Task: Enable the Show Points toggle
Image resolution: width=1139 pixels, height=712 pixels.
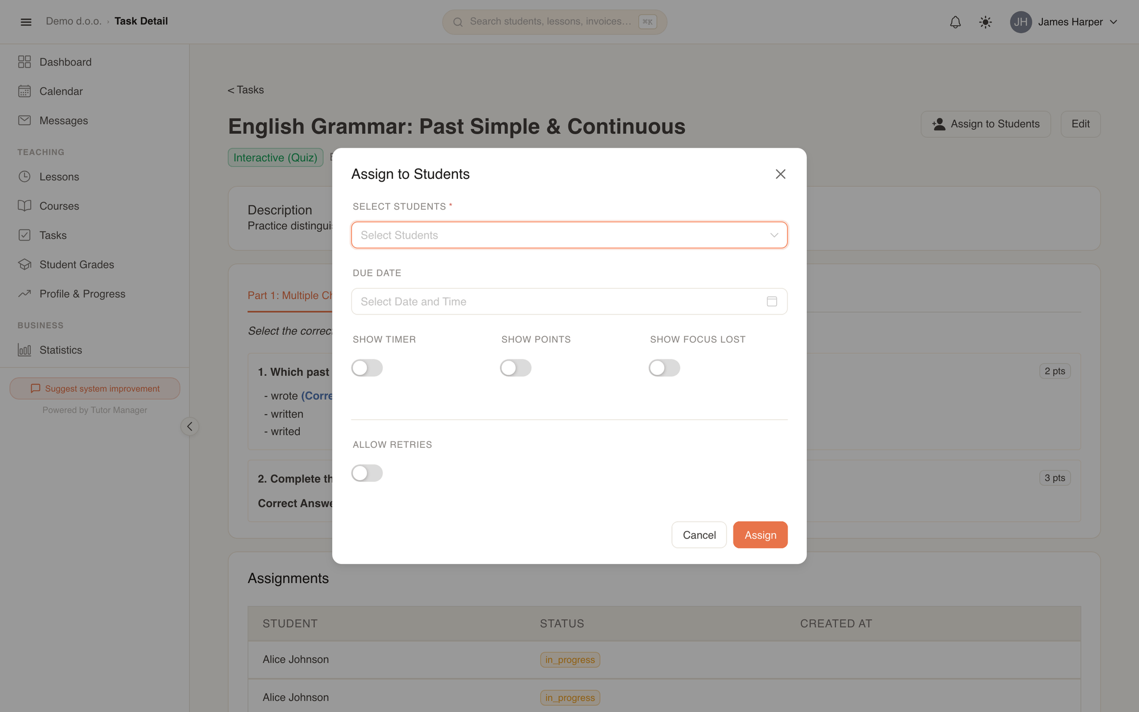Action: pos(515,368)
